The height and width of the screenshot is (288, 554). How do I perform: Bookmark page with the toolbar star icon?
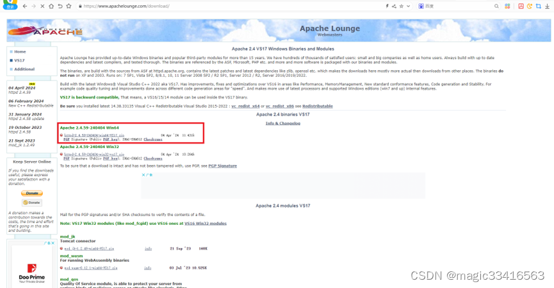69,6
